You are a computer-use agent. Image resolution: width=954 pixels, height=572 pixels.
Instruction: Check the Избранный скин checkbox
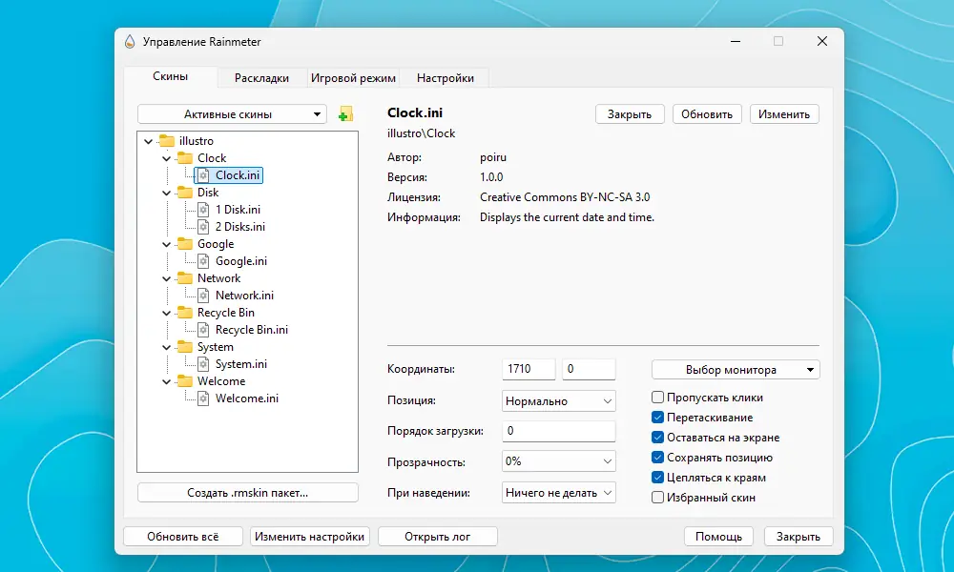[x=657, y=498]
